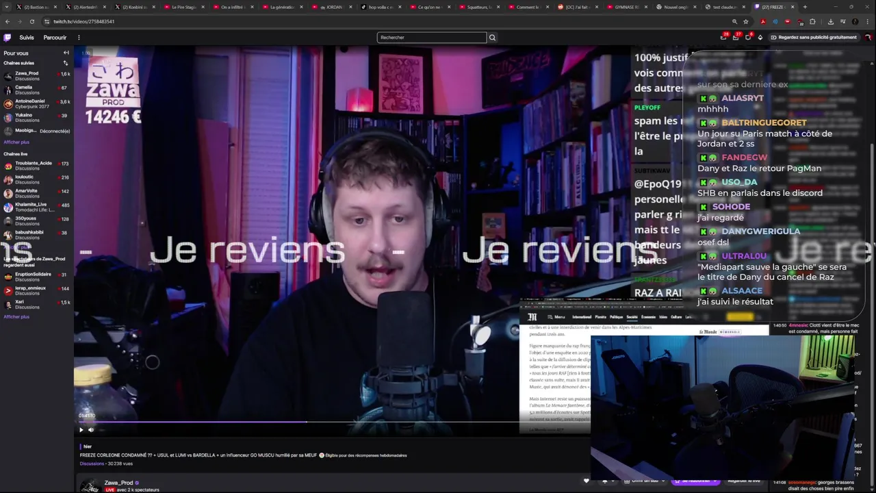The height and width of the screenshot is (493, 876).
Task: Open the Camelia channel in sidebar
Action: tap(37, 90)
